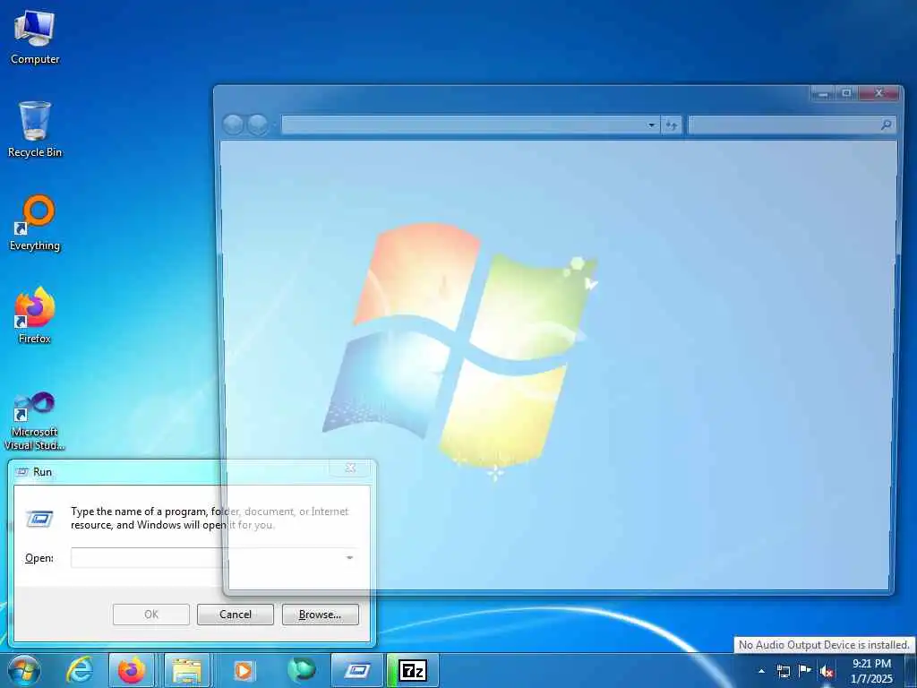Click the Explorer search box

792,125
